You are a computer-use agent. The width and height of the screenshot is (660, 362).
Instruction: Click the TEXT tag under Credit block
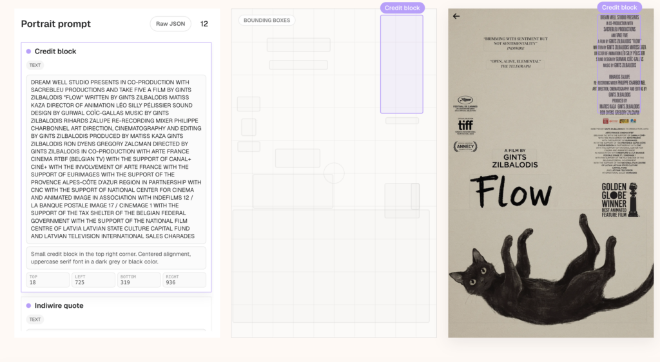35,65
